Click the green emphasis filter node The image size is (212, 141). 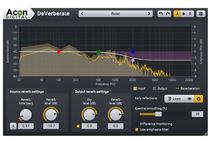pyautogui.click(x=99, y=51)
